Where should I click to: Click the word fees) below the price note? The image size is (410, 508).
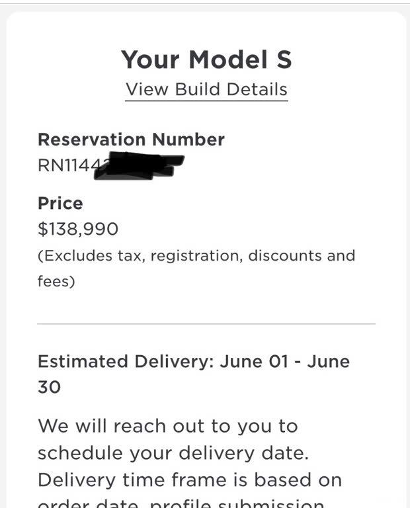tap(56, 281)
